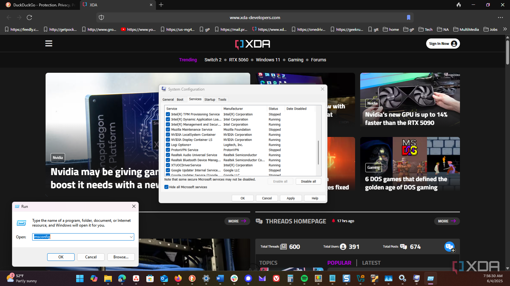
Task: Open Proton Mail from taskbar
Action: coord(262,279)
